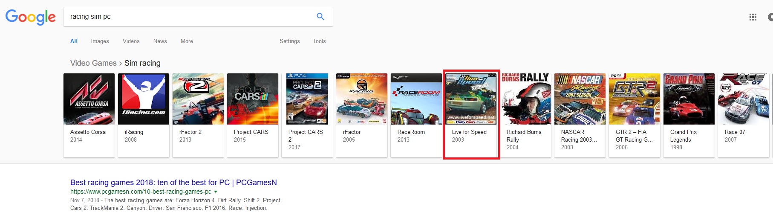
Task: Open the News tab
Action: [x=160, y=41]
